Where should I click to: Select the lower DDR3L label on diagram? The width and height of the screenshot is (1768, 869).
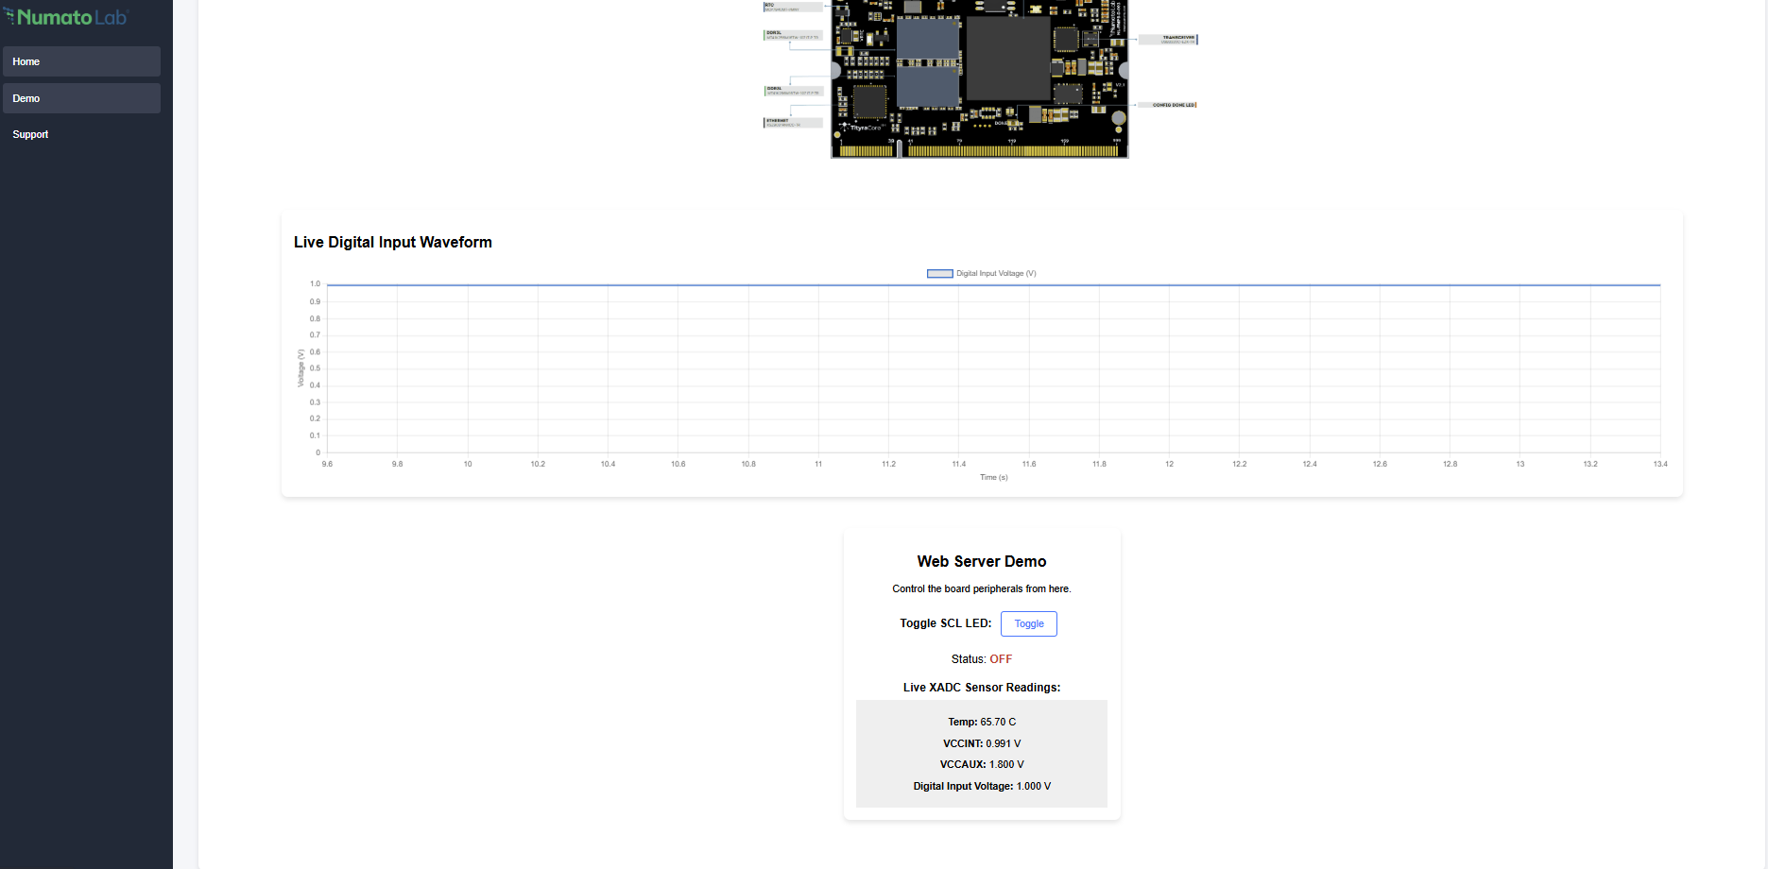click(792, 91)
